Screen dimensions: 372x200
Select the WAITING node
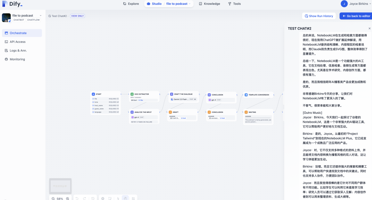click(258, 117)
